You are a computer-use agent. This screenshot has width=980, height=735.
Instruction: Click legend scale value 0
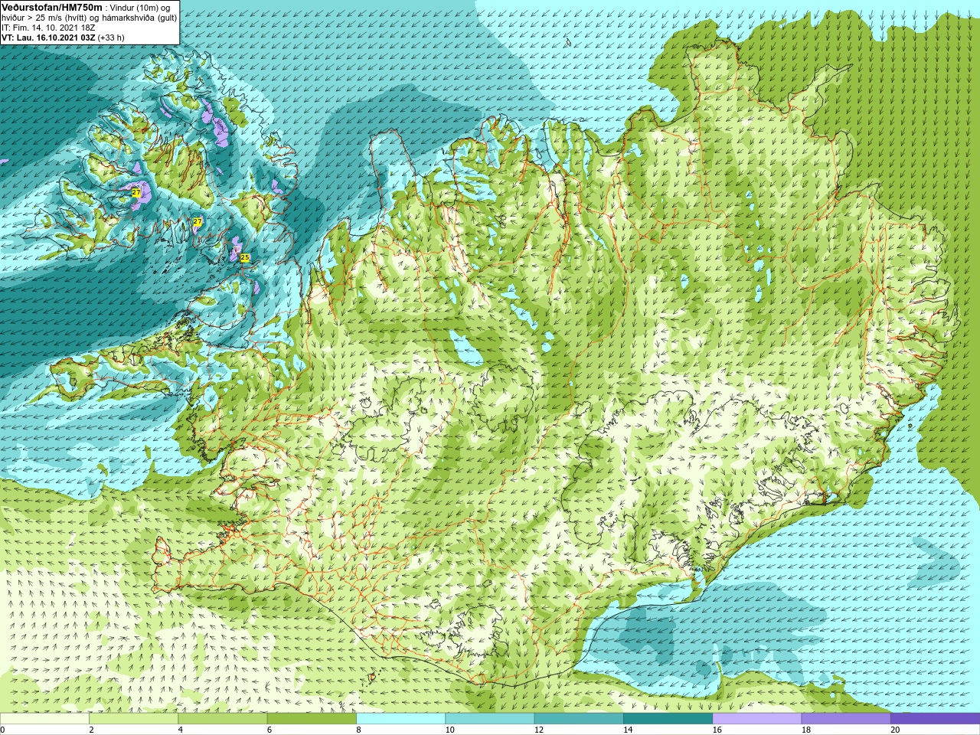3,730
